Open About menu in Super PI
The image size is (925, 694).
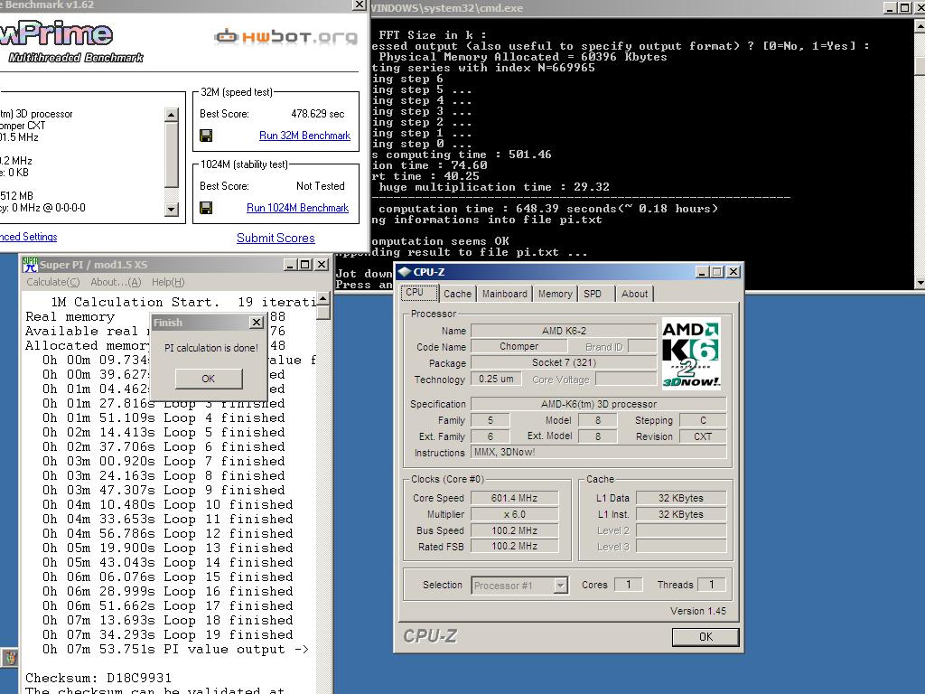tap(116, 282)
